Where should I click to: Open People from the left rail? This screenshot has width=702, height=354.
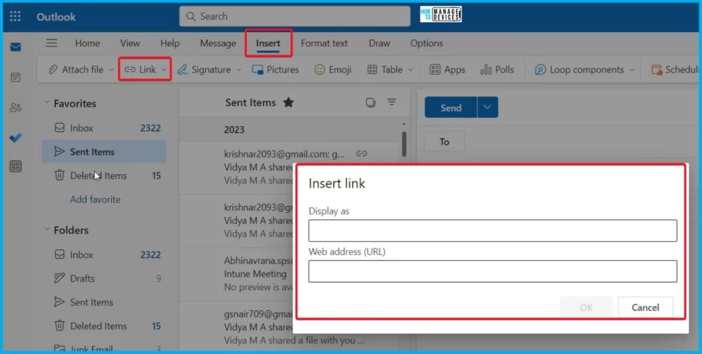15,108
